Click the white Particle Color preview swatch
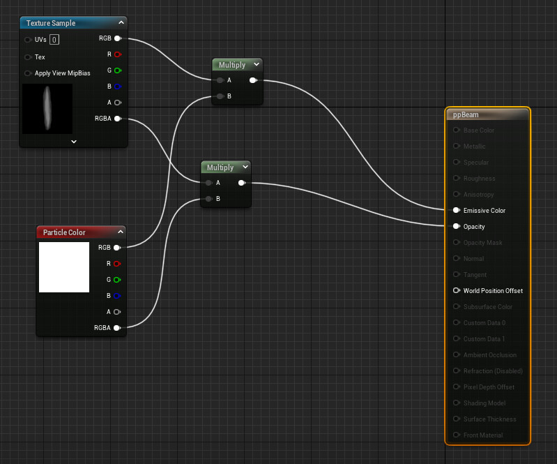This screenshot has height=464, width=557. click(x=64, y=267)
